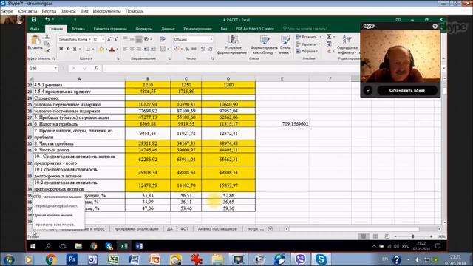Open the Файл tab
This screenshot has height=266, width=473.
click(x=35, y=29)
